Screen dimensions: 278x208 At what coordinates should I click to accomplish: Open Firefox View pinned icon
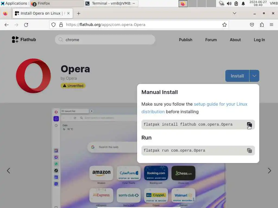click(5, 14)
